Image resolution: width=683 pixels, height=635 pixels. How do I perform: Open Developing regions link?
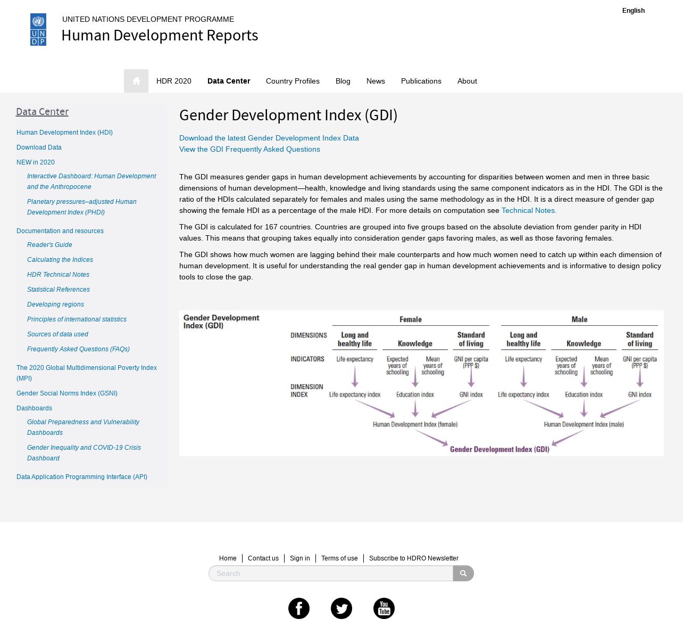pyautogui.click(x=55, y=304)
